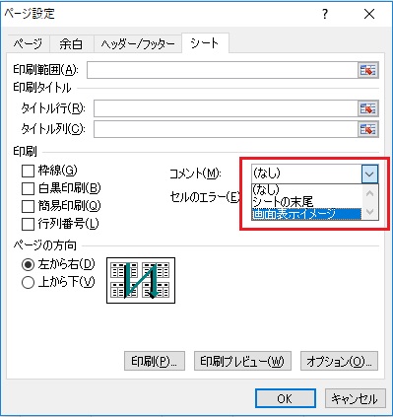Enable the 枠線(G) checkbox
Viewport: 393px width, 417px height.
tap(28, 171)
